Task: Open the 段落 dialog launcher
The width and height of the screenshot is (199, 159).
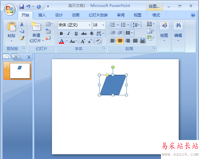Action: point(154,48)
